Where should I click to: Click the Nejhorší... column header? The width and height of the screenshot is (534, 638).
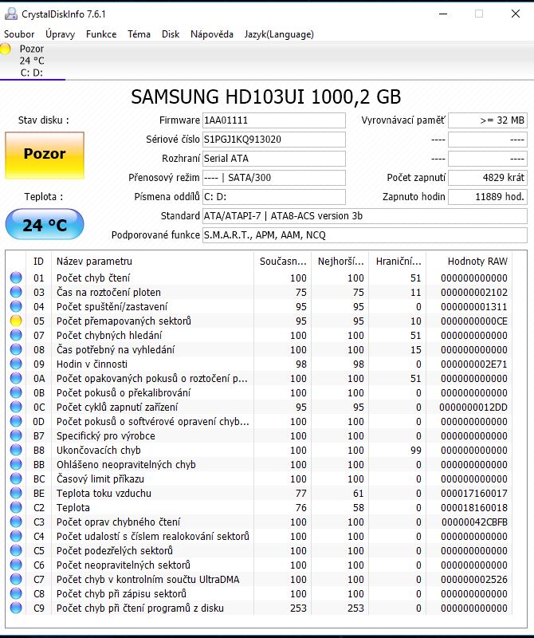pyautogui.click(x=340, y=262)
